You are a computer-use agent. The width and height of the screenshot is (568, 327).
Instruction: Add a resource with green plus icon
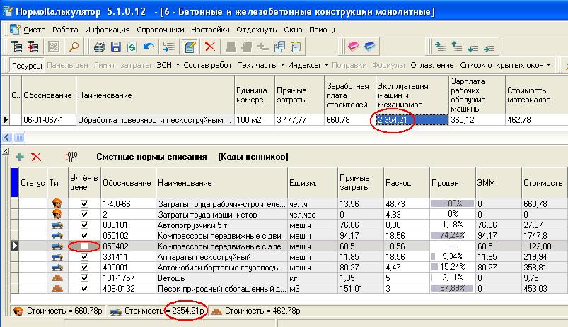coord(20,156)
